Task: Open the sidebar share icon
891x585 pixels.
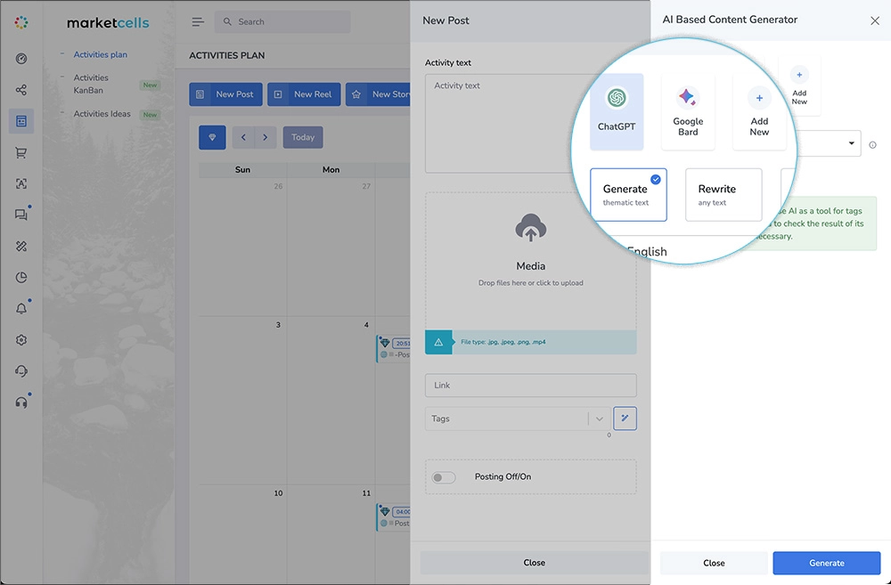Action: tap(21, 90)
